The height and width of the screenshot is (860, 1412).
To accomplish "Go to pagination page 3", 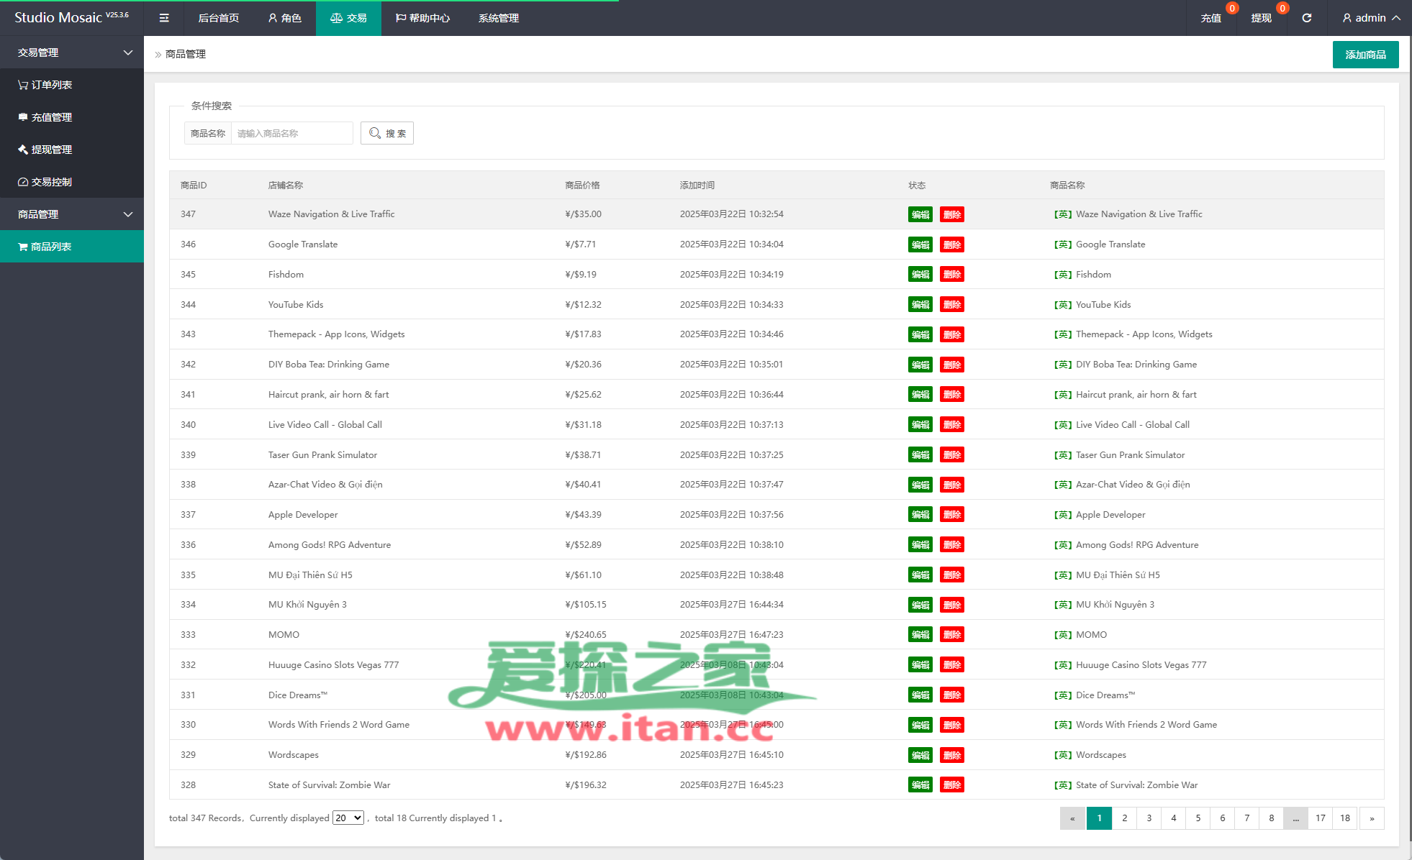I will (x=1149, y=818).
